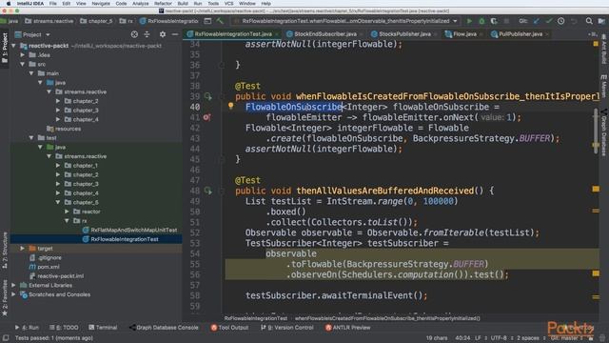Open Search Everywhere magnifier icon
Screen dimensions: 609x343
tap(589, 21)
